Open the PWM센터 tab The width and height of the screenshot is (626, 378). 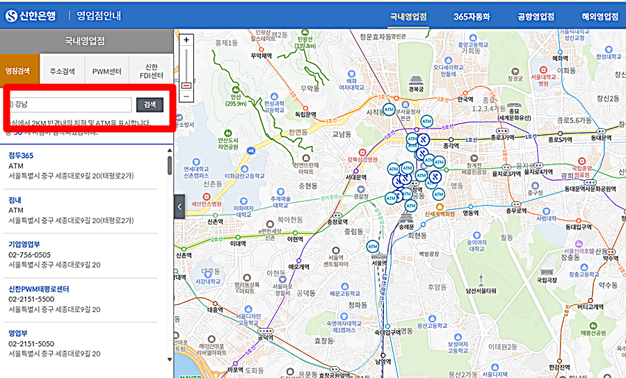(x=106, y=72)
